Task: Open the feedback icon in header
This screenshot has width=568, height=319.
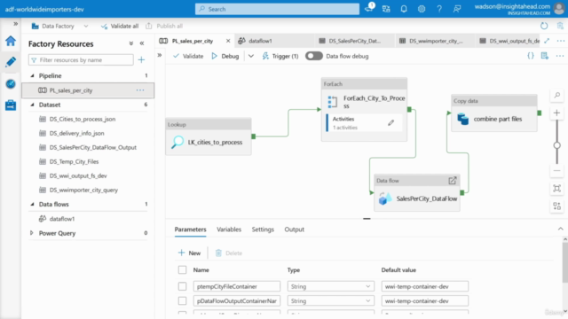Action: tap(457, 9)
